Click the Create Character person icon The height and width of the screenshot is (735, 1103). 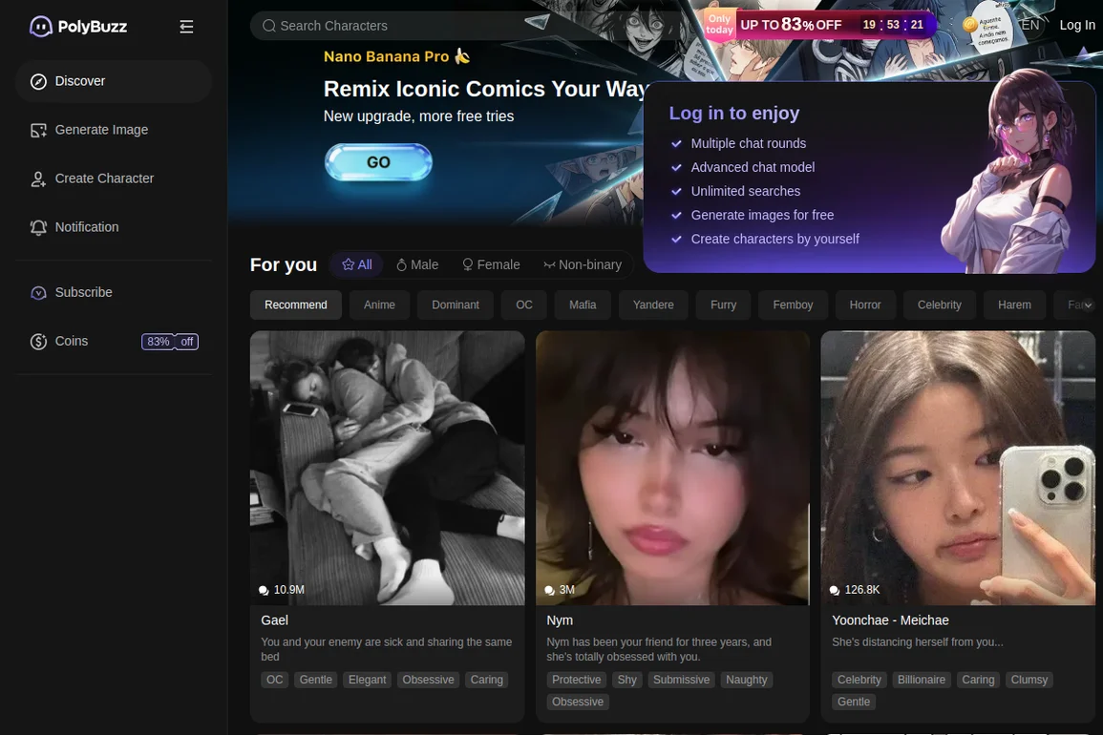[x=38, y=179]
